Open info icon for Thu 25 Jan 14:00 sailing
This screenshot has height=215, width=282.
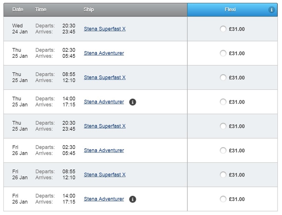[x=132, y=102]
